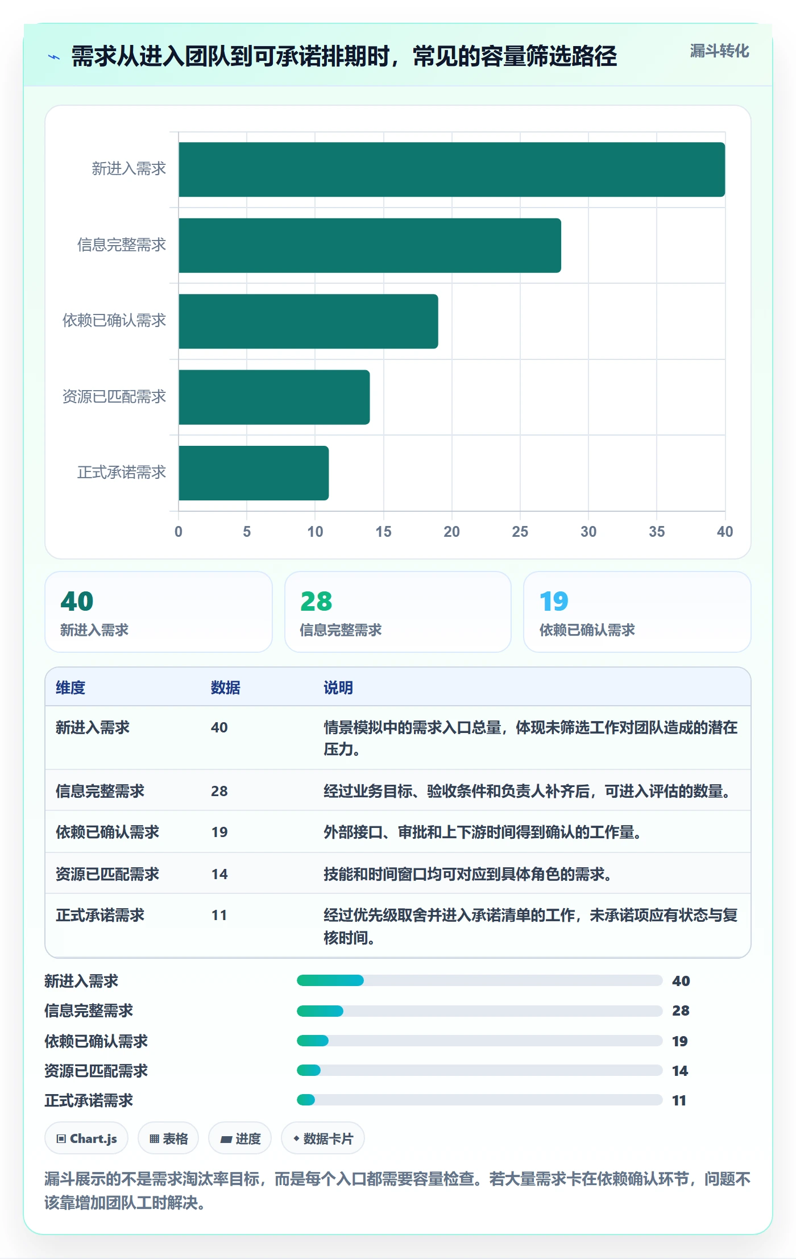This screenshot has width=796, height=1259.
Task: Click the description starting with 外部接口、审批
Action: 483,832
